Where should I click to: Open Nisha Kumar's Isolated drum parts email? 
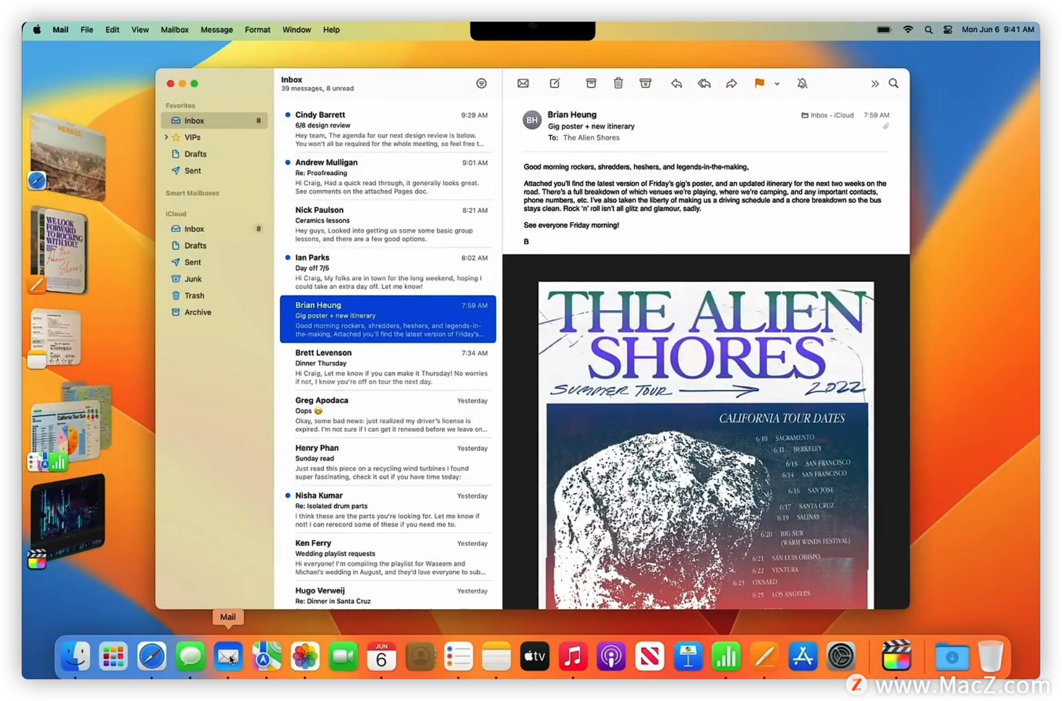(388, 510)
